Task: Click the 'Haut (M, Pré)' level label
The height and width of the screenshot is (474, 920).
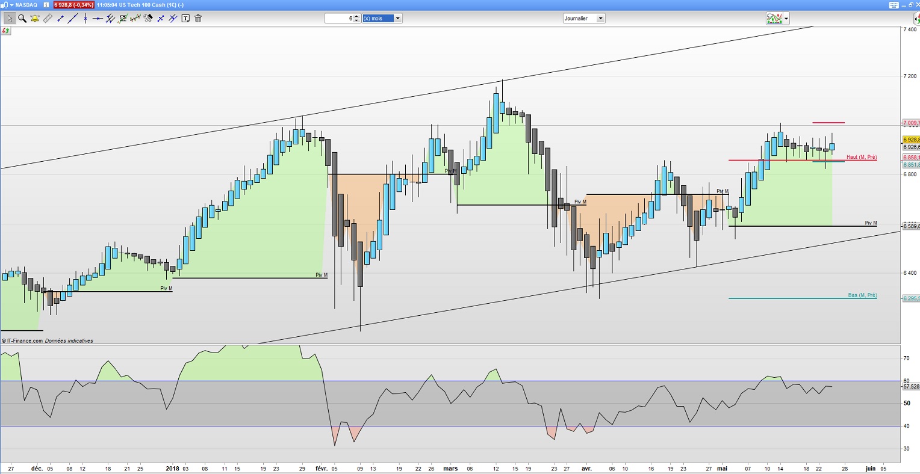Action: [862, 157]
